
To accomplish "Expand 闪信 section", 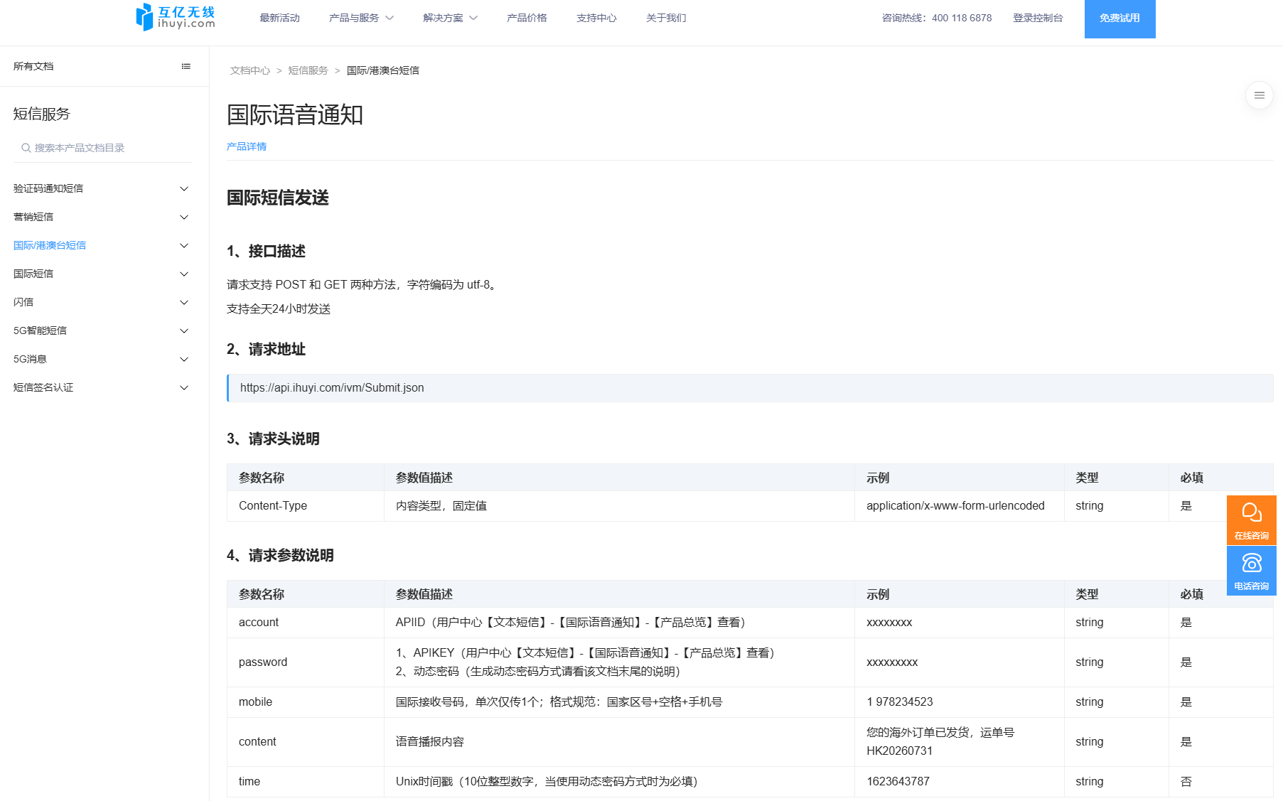I will (x=184, y=302).
